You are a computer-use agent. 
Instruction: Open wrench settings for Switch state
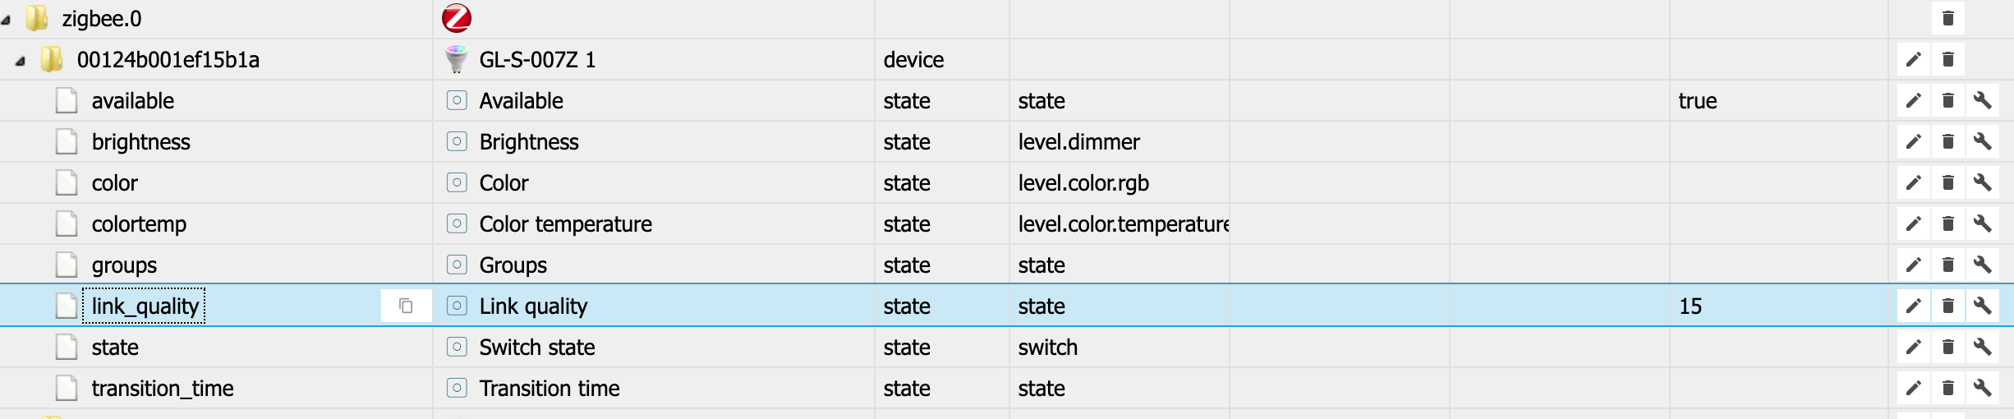point(1982,347)
